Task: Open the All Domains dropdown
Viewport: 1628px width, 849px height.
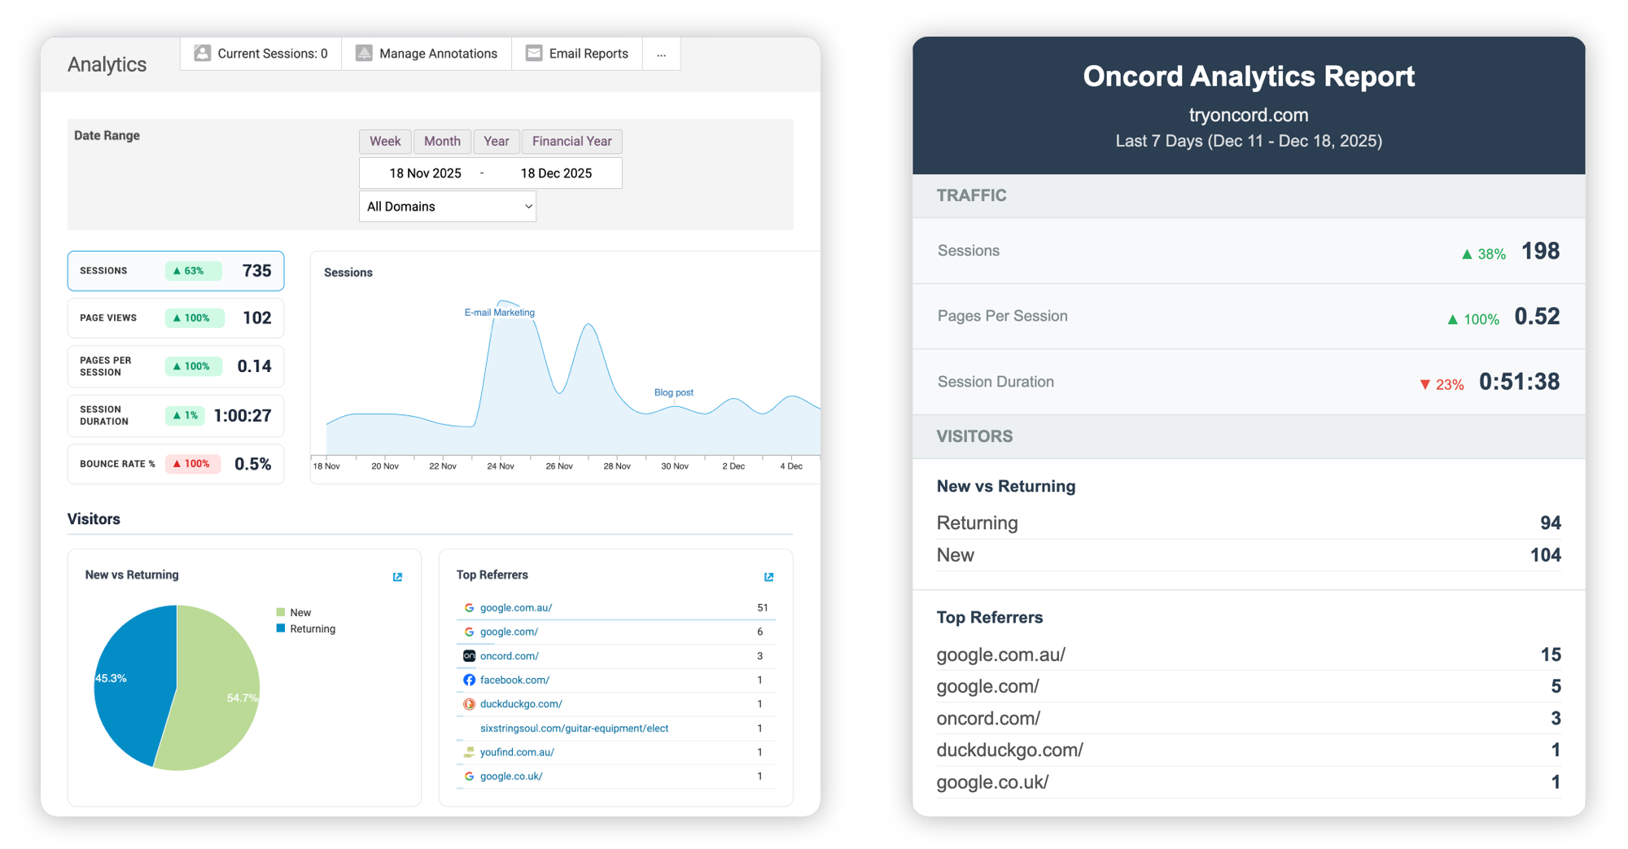Action: coord(448,207)
